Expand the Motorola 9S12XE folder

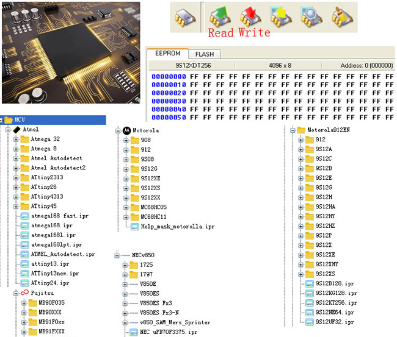pyautogui.click(x=126, y=179)
